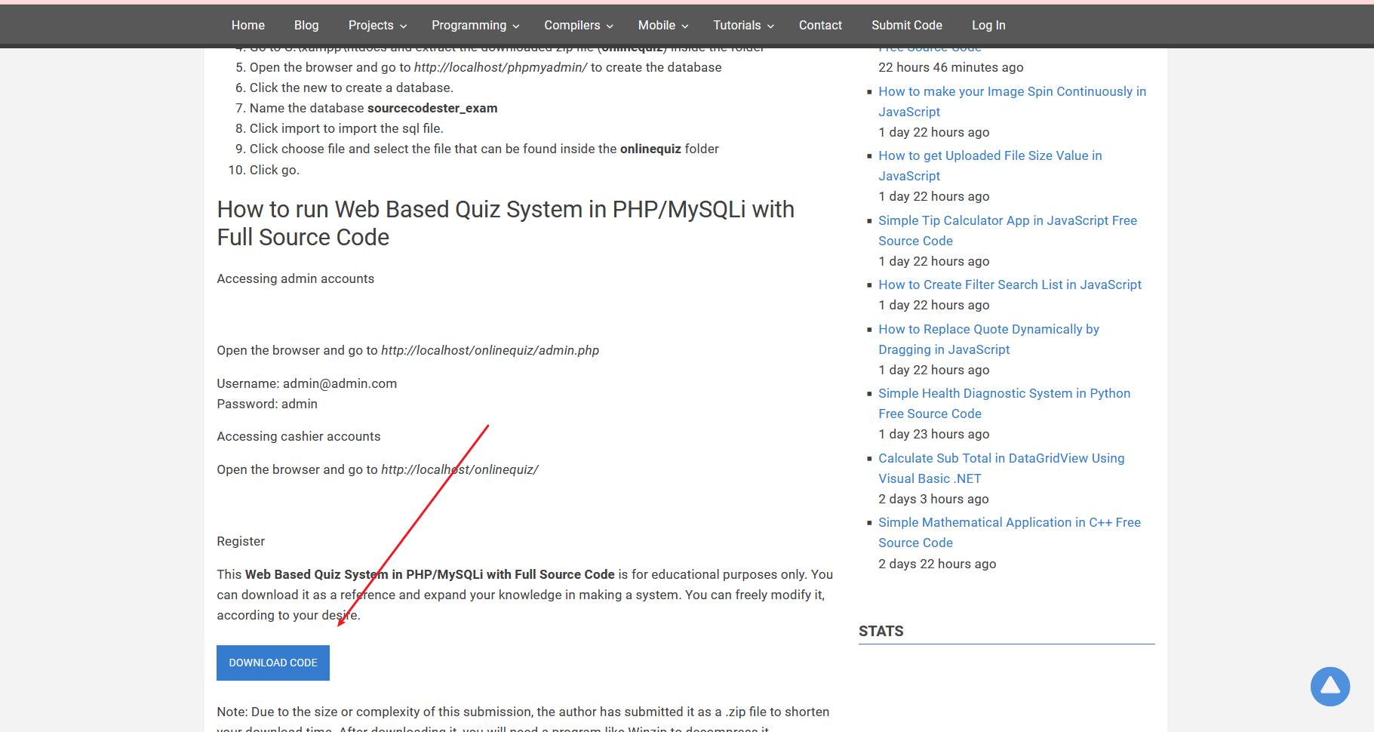Click the admin.php localhost URL text
This screenshot has width=1374, height=732.
490,350
